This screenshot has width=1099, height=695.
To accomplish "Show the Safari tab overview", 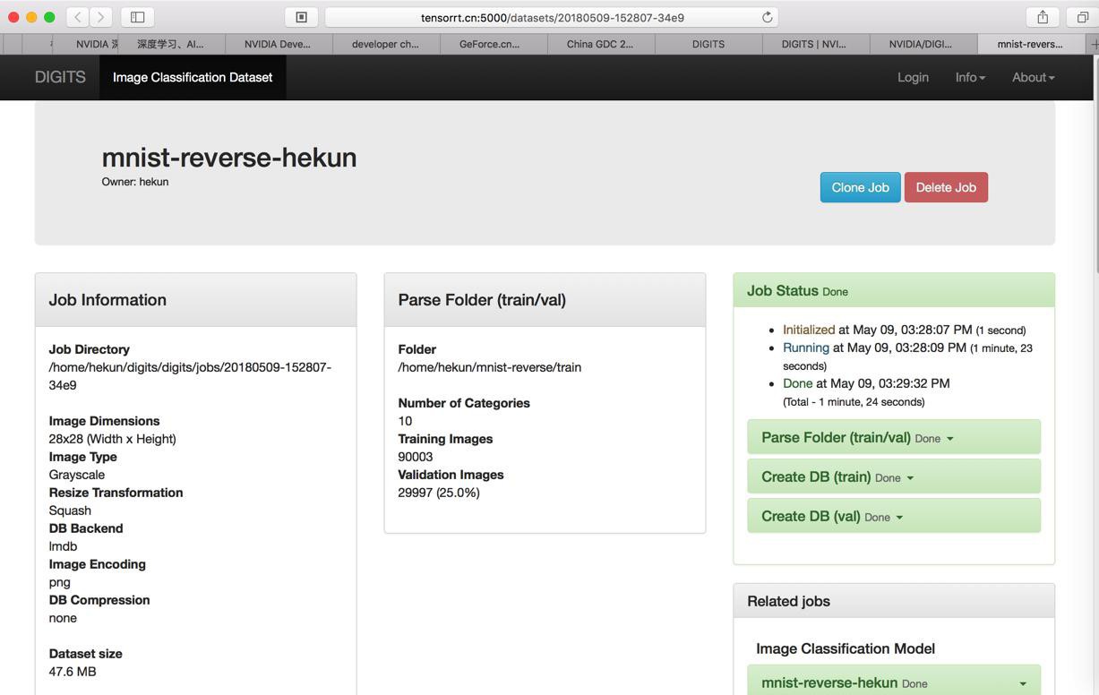I will click(1082, 17).
